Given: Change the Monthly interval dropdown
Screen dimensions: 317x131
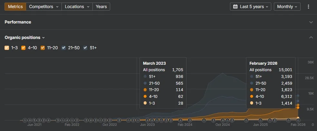Looking at the screenshot, I should [x=287, y=7].
